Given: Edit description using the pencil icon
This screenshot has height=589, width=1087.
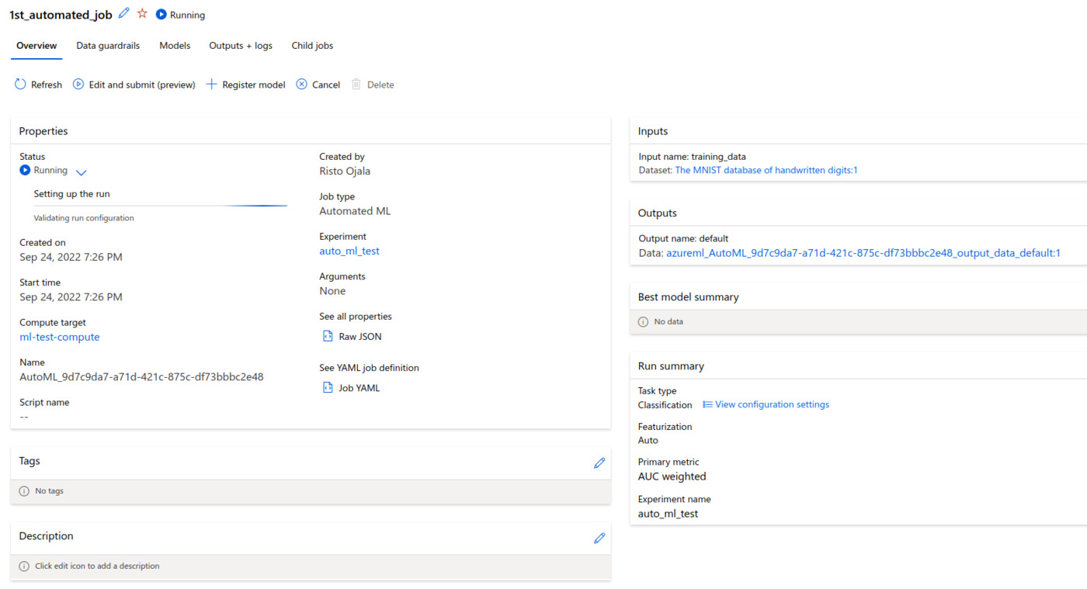Looking at the screenshot, I should pyautogui.click(x=599, y=538).
